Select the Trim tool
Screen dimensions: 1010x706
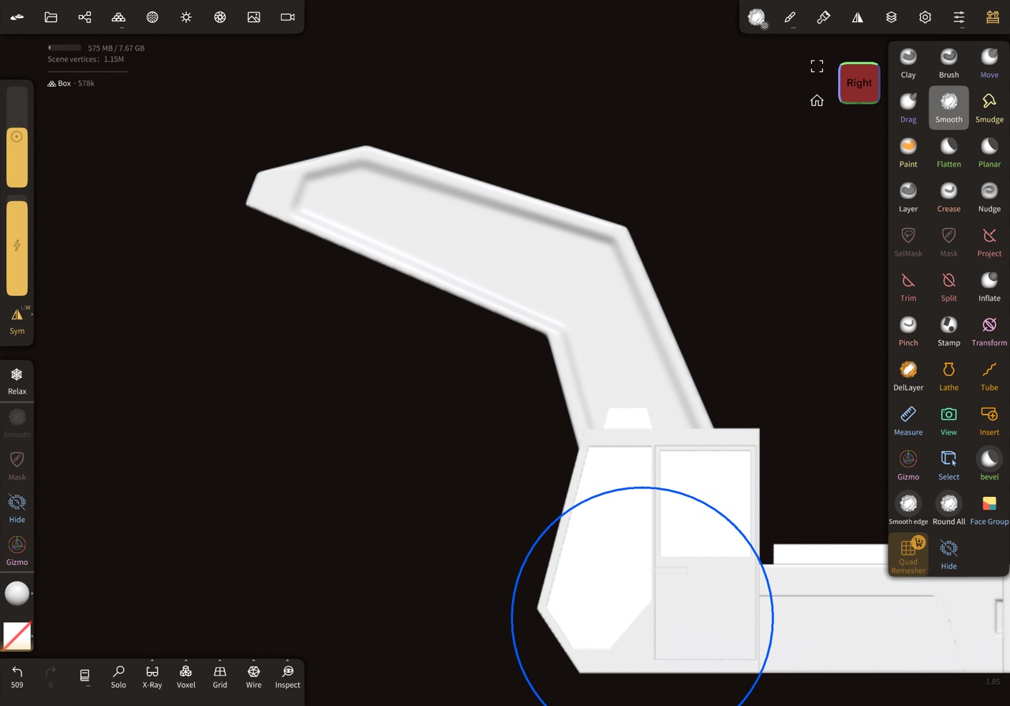click(x=908, y=286)
